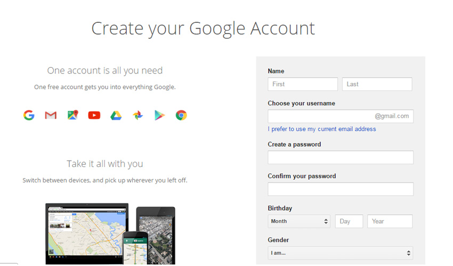Viewport: 453px width, 266px height.
Task: Click the 'Name' label
Action: (x=276, y=71)
